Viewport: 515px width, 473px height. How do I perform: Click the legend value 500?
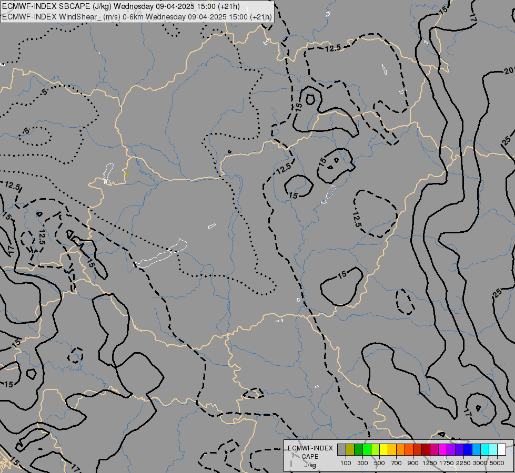pos(379,463)
